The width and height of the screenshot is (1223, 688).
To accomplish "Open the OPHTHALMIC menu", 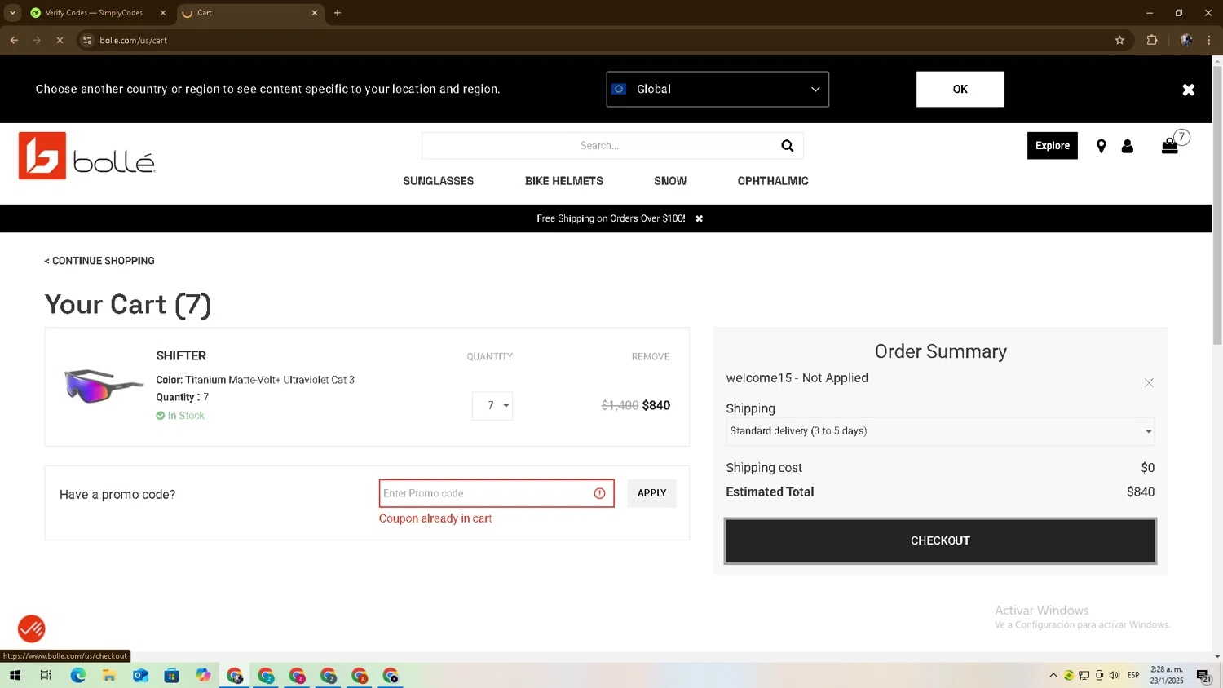I will click(x=773, y=181).
